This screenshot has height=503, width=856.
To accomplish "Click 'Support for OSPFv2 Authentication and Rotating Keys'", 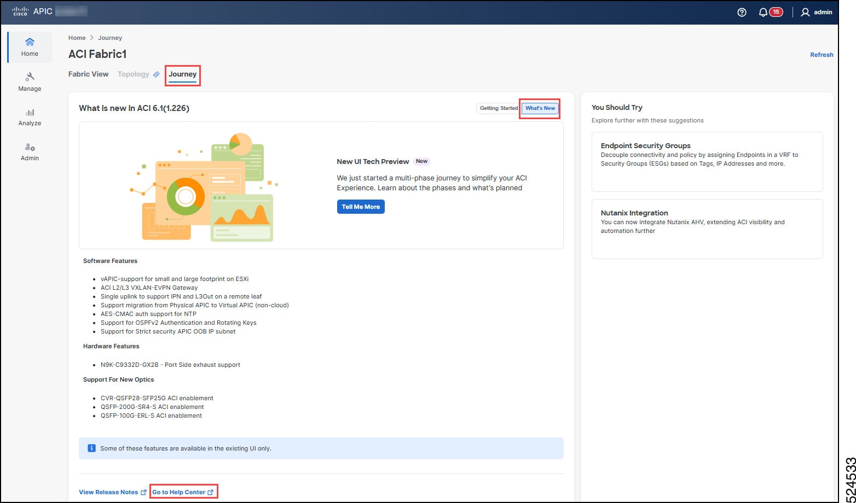I will [178, 323].
